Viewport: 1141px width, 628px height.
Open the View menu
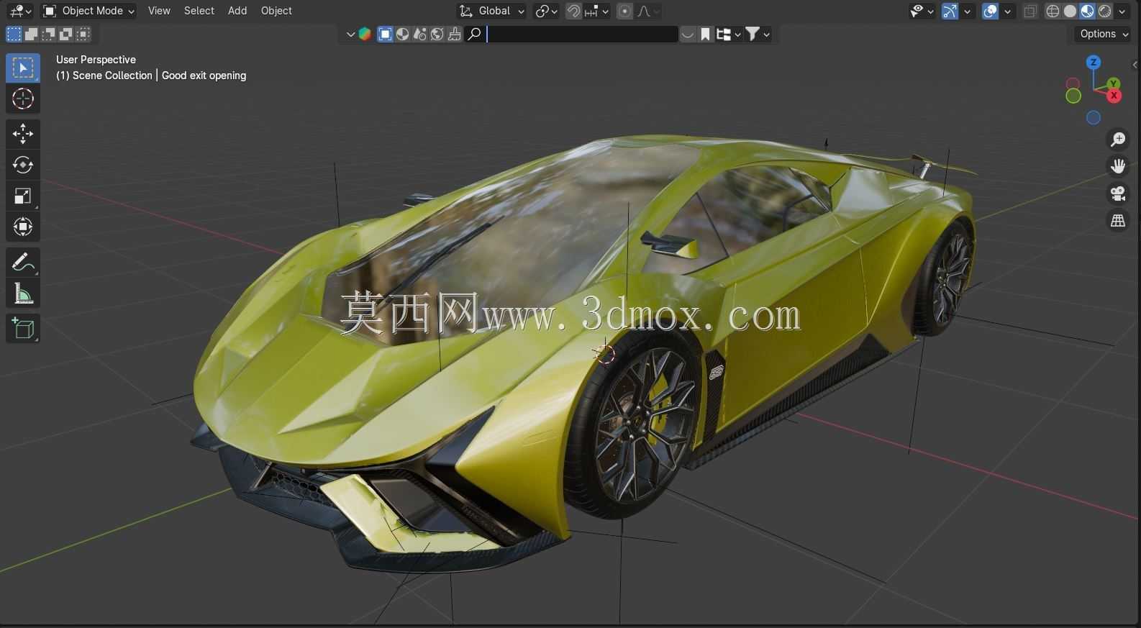click(x=159, y=11)
